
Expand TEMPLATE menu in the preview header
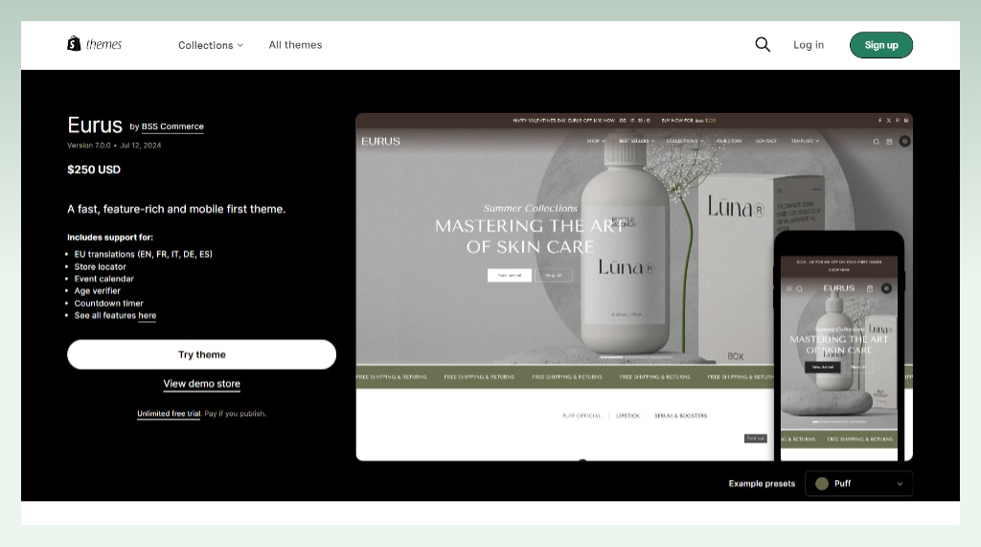[805, 141]
